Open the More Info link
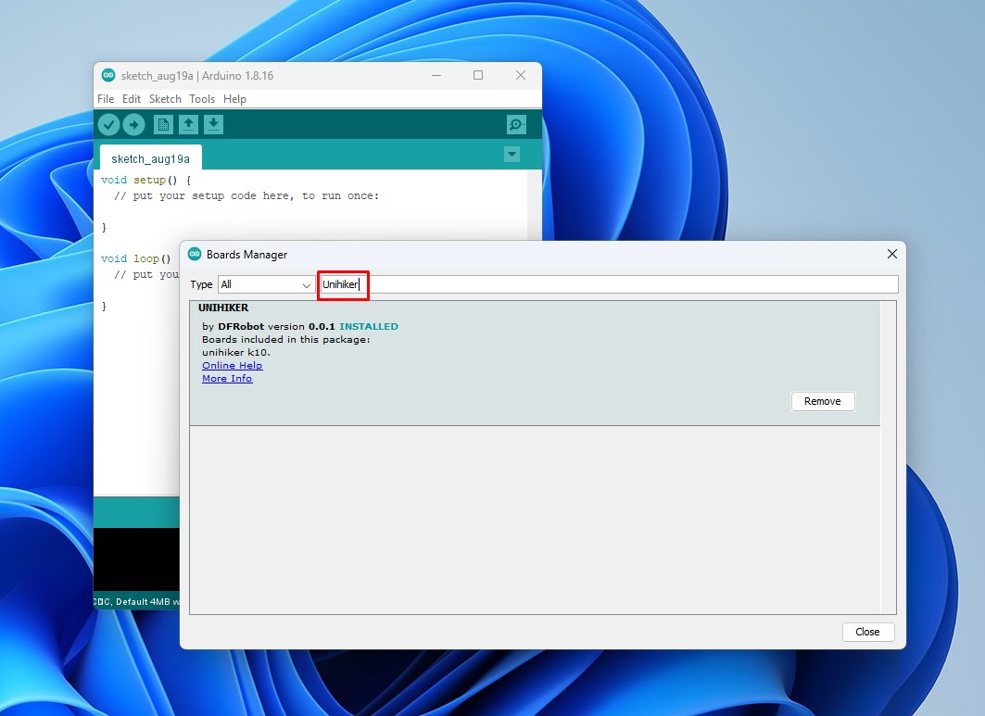Screen dimensions: 985x716 tap(227, 379)
